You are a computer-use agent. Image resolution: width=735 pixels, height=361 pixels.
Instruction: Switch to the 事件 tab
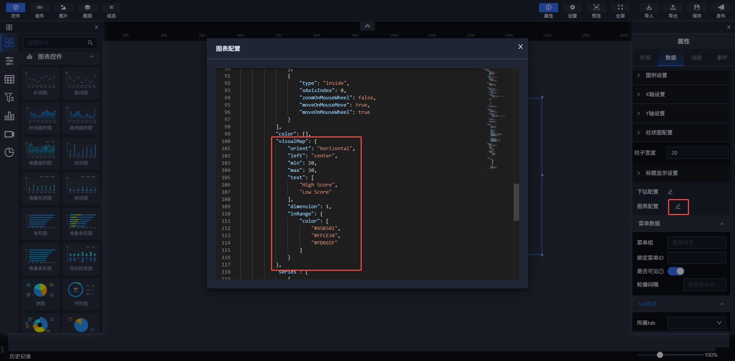click(722, 58)
